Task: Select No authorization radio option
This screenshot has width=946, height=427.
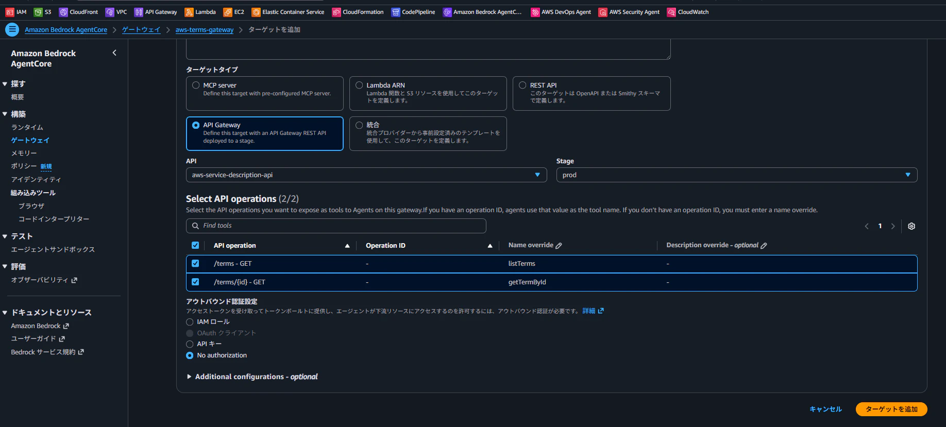Action: coord(190,355)
